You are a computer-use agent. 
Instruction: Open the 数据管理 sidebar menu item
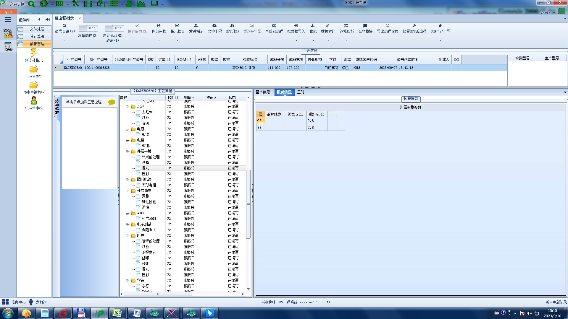pyautogui.click(x=37, y=44)
